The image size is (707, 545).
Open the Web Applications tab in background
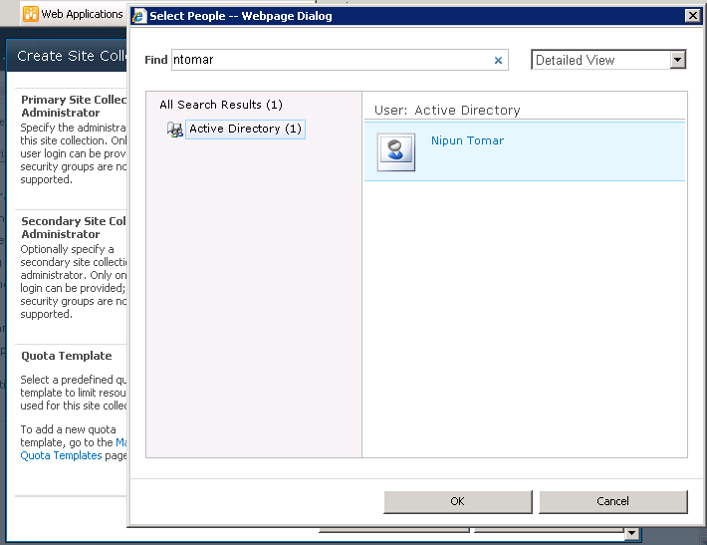(x=74, y=14)
